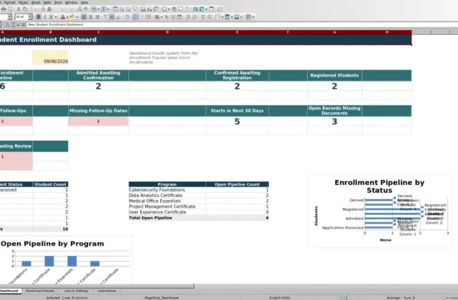Toggle Bold formatting

click(38, 17)
